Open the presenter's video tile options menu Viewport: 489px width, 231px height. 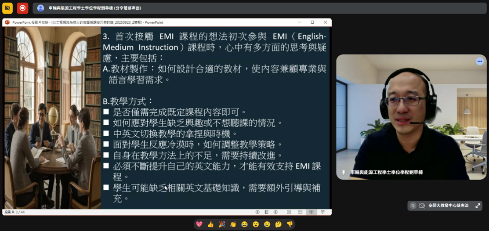pos(479,61)
